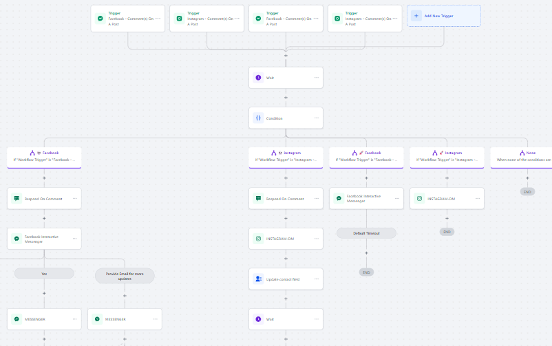Select the rocket Facebook branch header
Screen dimensions: 552x346
tap(366, 158)
